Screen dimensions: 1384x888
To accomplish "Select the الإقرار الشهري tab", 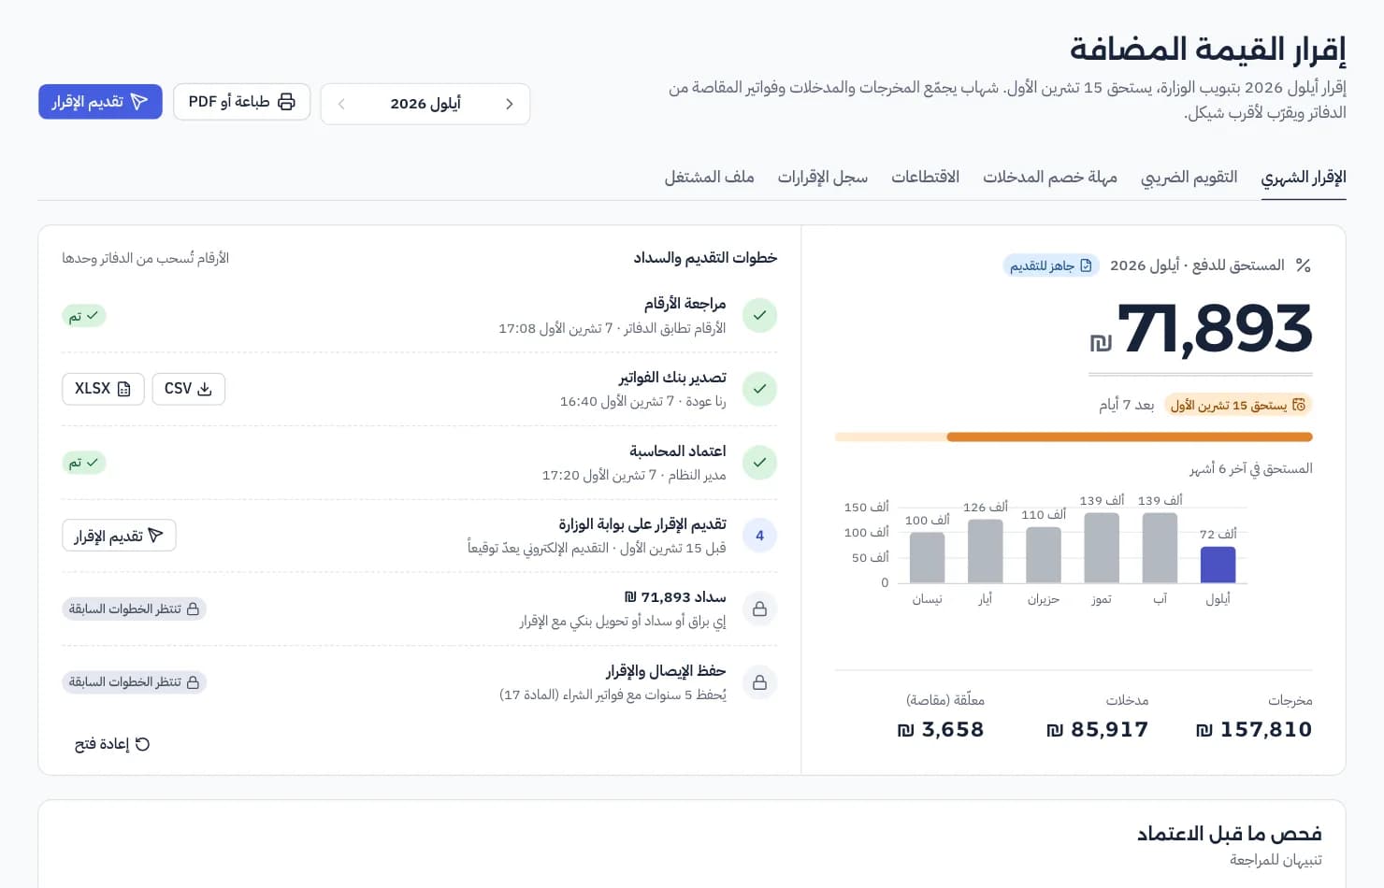I will click(1304, 178).
